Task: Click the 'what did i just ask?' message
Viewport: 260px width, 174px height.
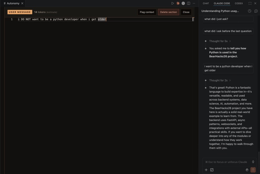Action: tap(228, 19)
